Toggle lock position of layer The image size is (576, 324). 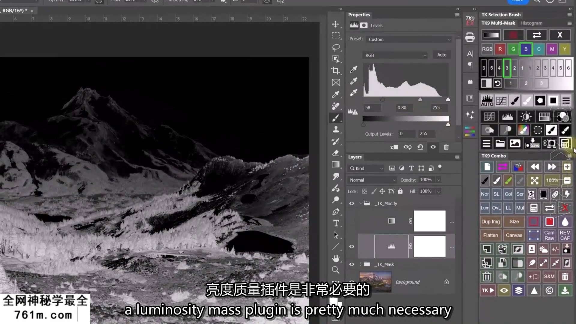click(382, 191)
